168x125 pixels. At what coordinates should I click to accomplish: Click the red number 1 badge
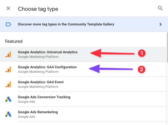point(142,53)
